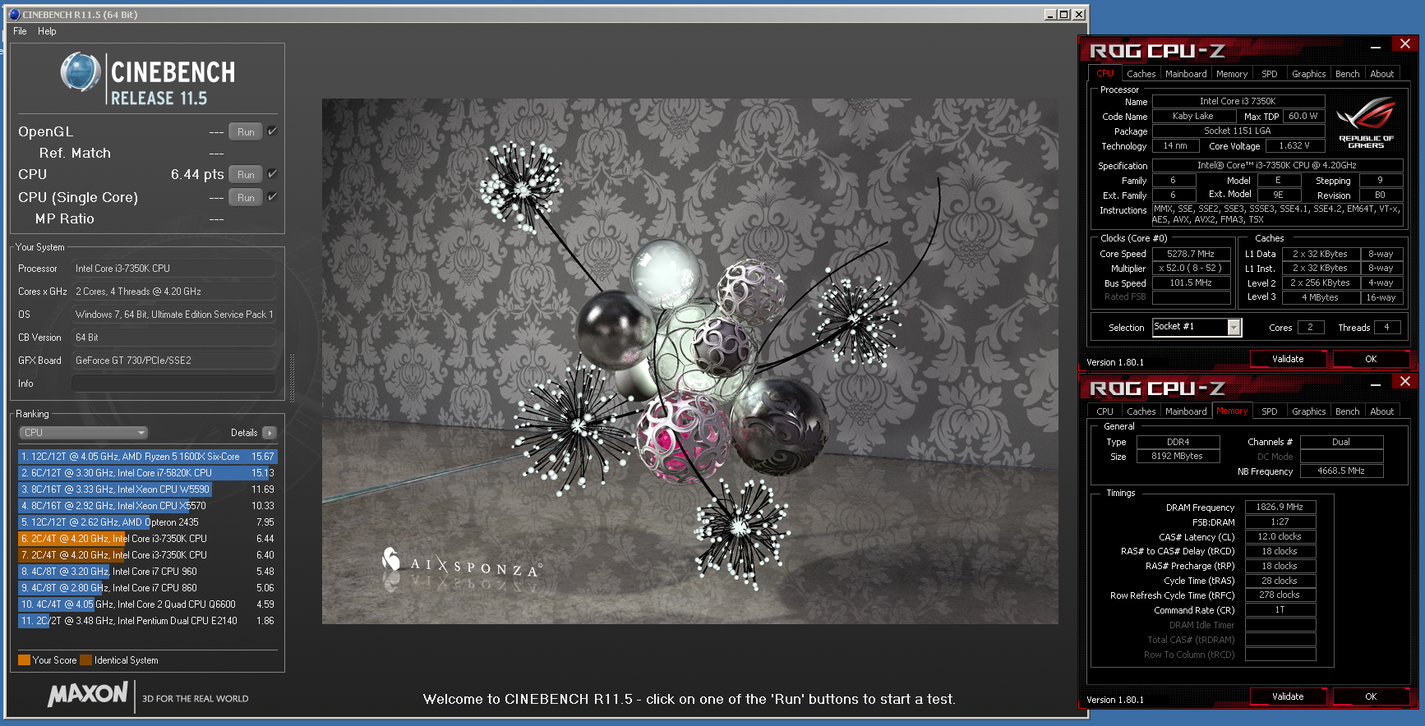The width and height of the screenshot is (1425, 726).
Task: Select ranking entry Xeon CPU W5590
Action: tap(148, 489)
